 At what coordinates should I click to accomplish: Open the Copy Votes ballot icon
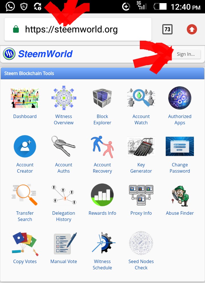point(25,244)
